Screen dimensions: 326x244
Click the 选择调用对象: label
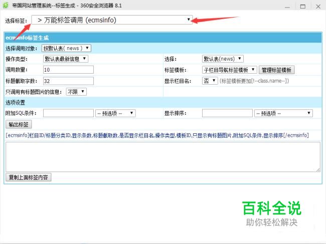tap(21, 49)
